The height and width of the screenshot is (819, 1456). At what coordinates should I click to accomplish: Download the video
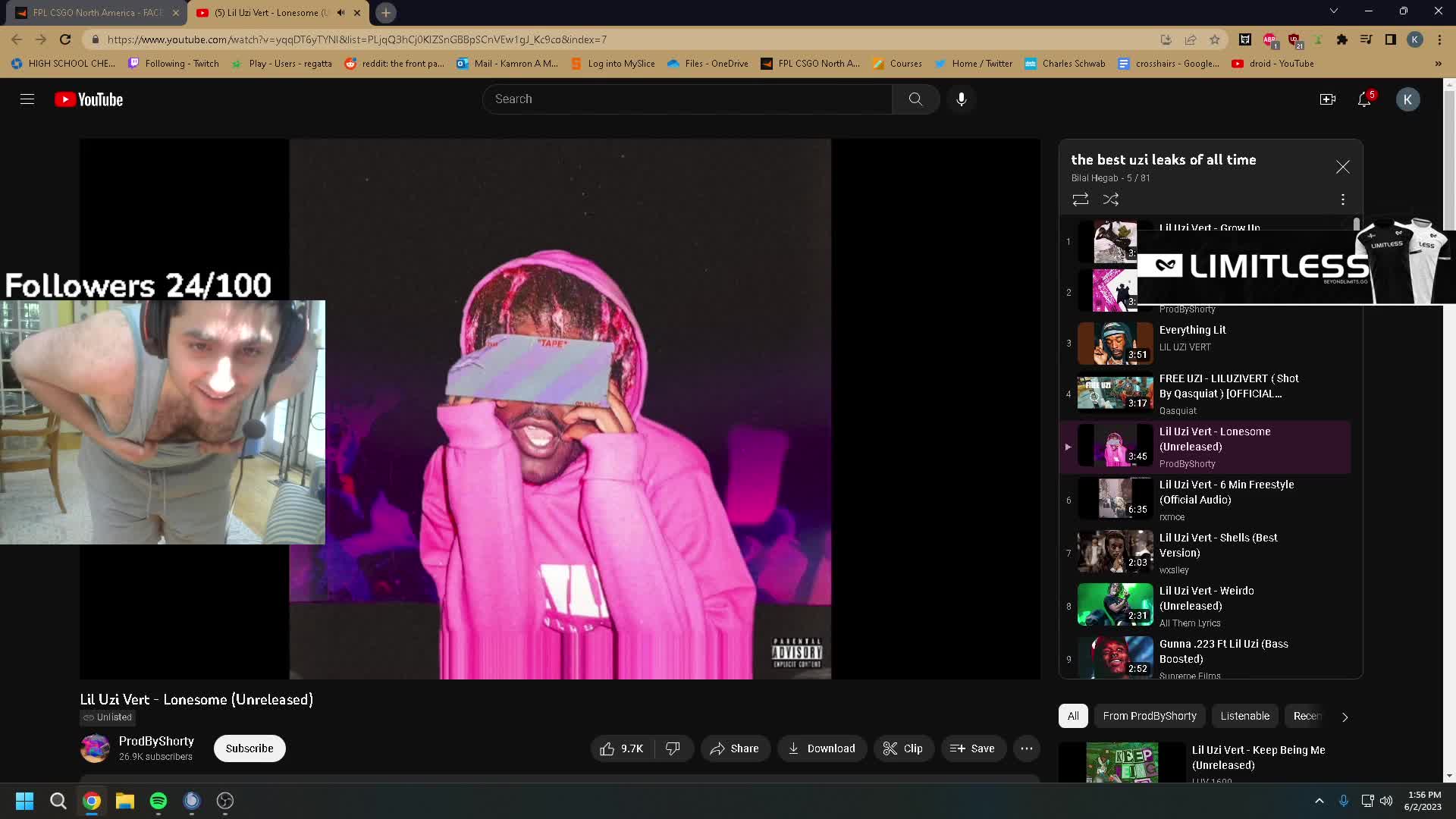click(x=821, y=748)
